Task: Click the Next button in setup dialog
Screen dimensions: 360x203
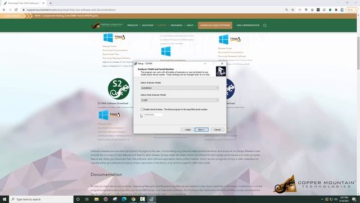Action: (x=201, y=130)
